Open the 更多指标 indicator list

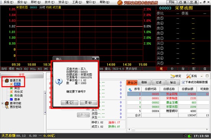pyautogui.click(x=134, y=69)
